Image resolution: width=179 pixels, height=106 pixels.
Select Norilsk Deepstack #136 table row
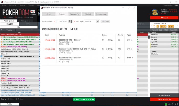(x=20, y=49)
